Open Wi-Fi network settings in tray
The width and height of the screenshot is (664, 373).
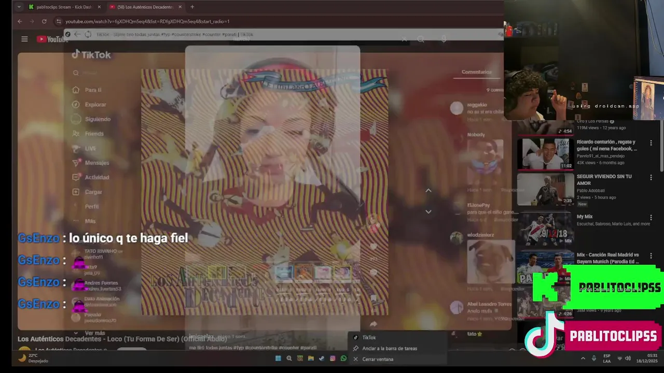pos(619,358)
